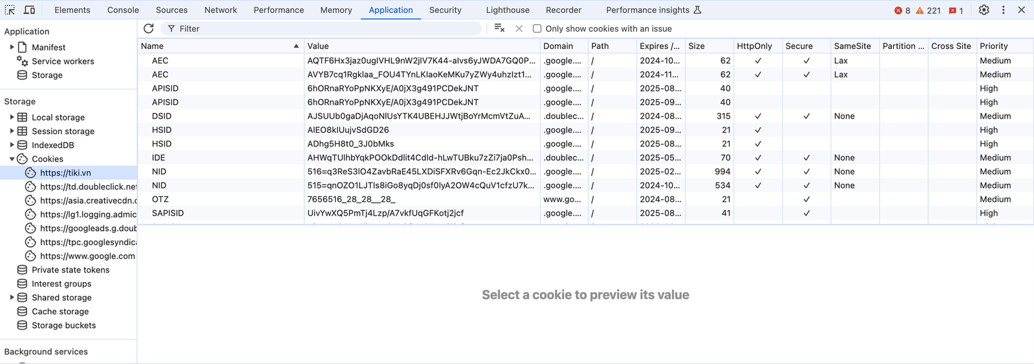
Task: Refresh the cookies list
Action: click(x=149, y=28)
